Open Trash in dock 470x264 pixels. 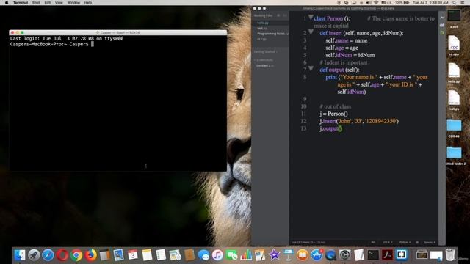coord(450,255)
